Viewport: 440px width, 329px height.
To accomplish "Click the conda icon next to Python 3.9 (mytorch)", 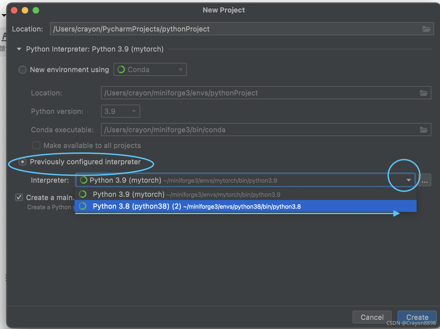I will (83, 194).
